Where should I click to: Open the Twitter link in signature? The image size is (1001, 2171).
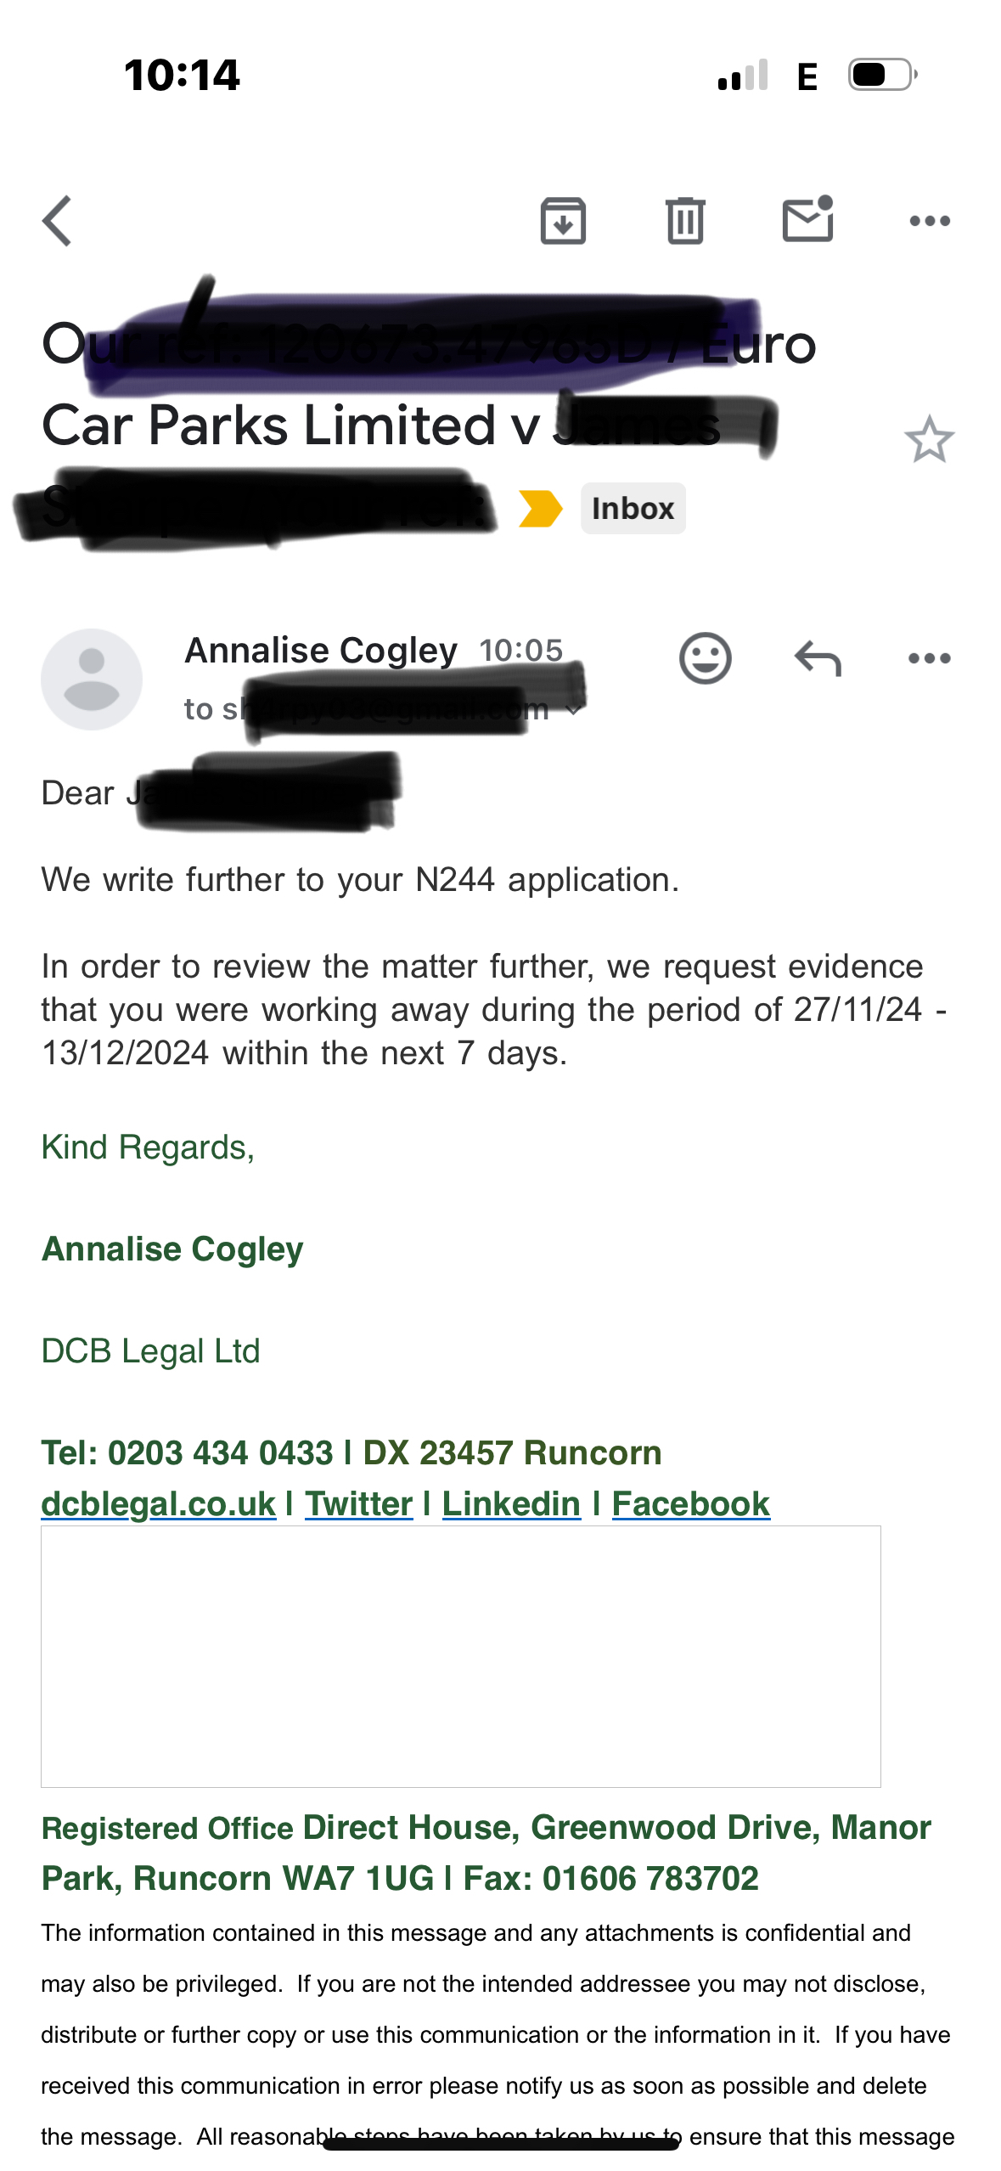point(358,1504)
